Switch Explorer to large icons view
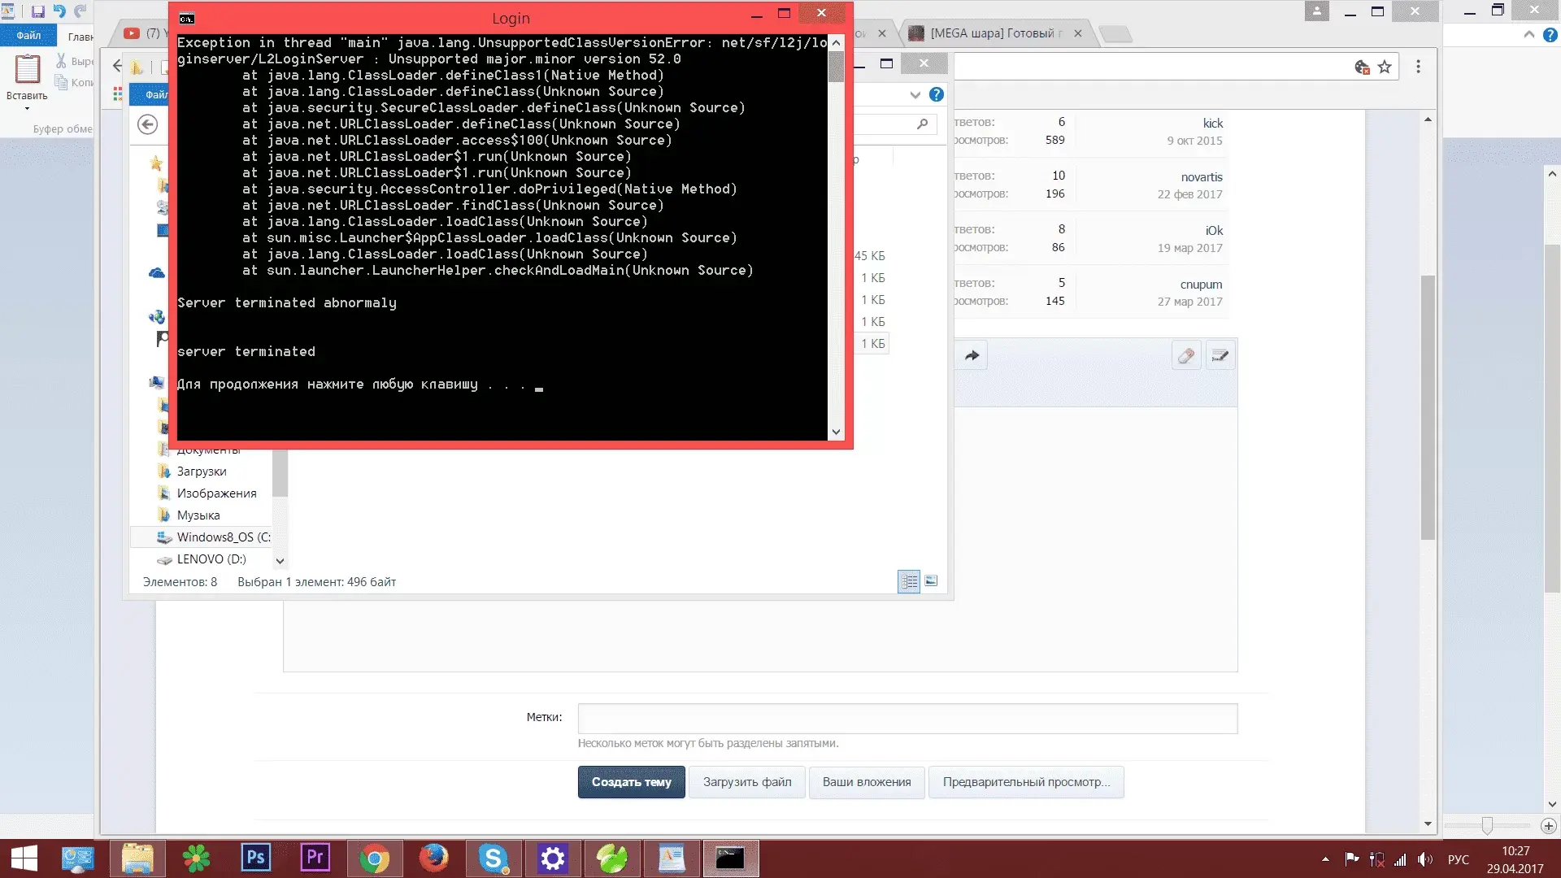The width and height of the screenshot is (1561, 878). (931, 581)
